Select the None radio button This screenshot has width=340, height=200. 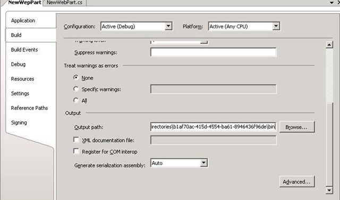click(x=76, y=77)
